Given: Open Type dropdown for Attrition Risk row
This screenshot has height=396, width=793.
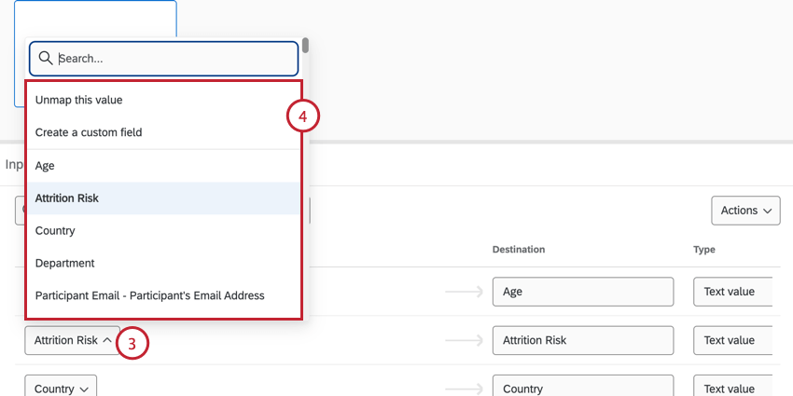Looking at the screenshot, I should 732,340.
